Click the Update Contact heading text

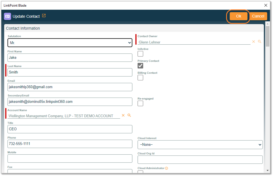[26, 16]
